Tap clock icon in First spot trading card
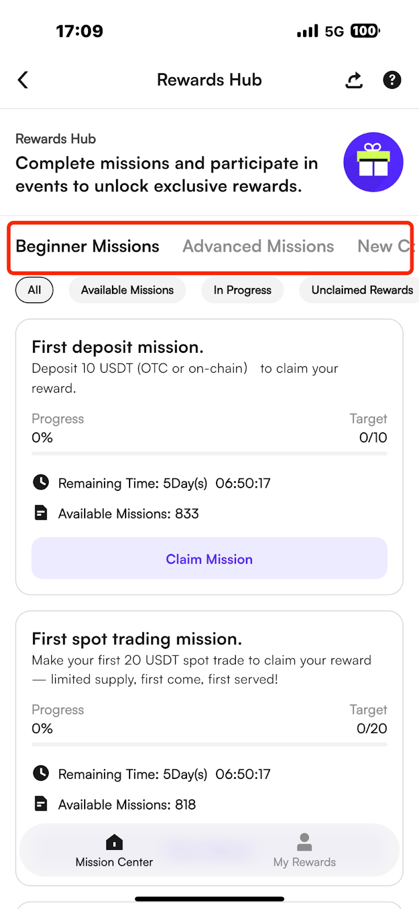The height and width of the screenshot is (909, 419). pos(41,773)
